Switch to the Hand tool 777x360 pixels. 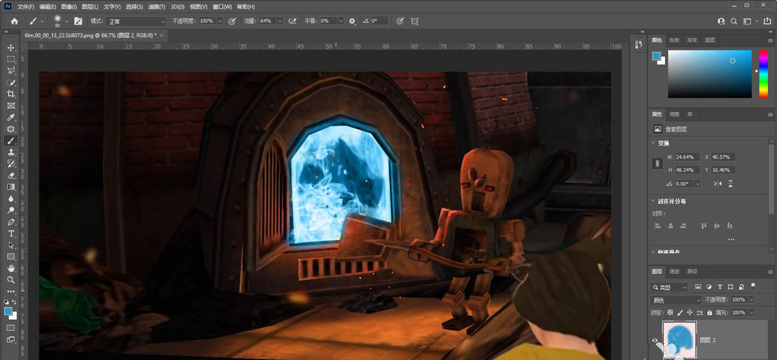11,268
